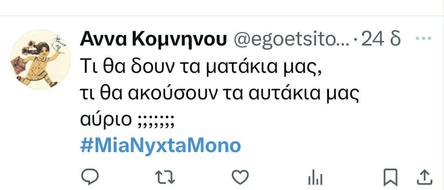444x190 pixels.
Task: Follow the #MiaNyxtaMono hashtag
Action: (161, 146)
